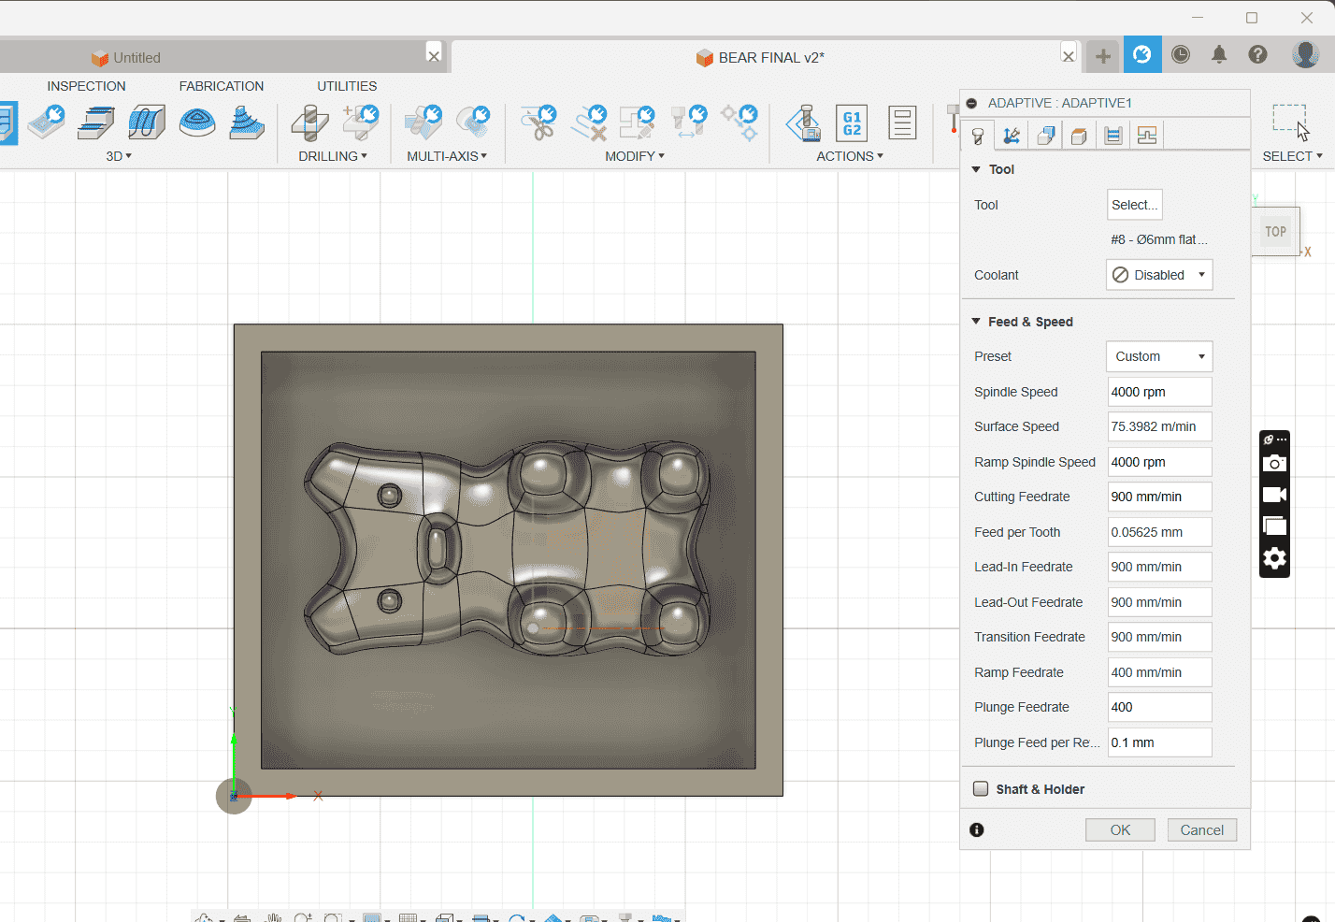1335x922 pixels.
Task: Open the MULTI-AXIS dropdown menu
Action: [447, 156]
